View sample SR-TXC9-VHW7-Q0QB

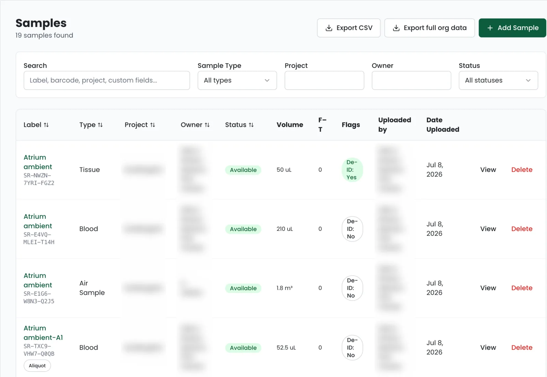point(488,348)
